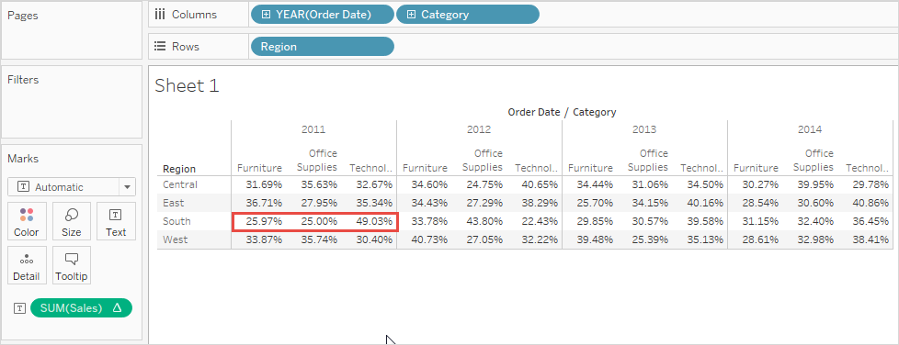Open the Detail marks card
The height and width of the screenshot is (345, 899).
(x=27, y=265)
